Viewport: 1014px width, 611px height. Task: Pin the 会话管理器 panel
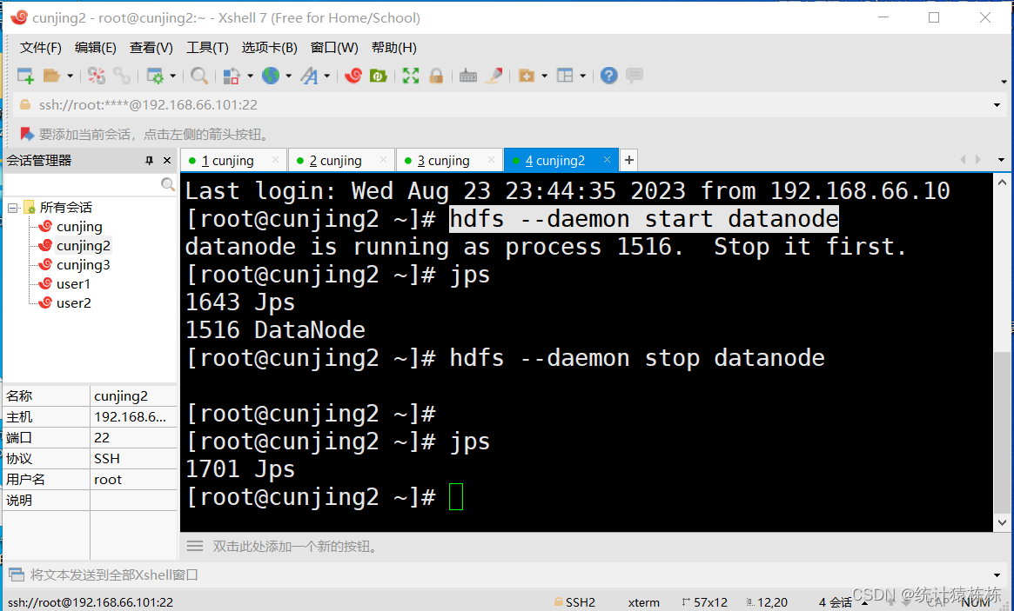tap(150, 160)
